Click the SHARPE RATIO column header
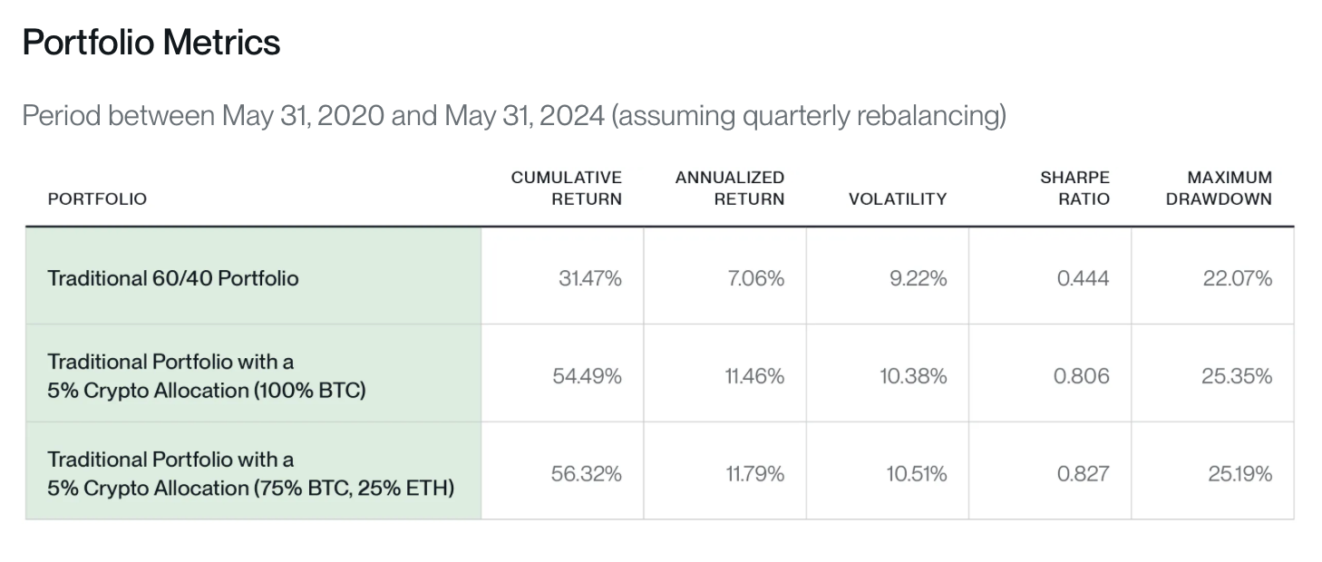This screenshot has width=1322, height=562. (x=1074, y=188)
